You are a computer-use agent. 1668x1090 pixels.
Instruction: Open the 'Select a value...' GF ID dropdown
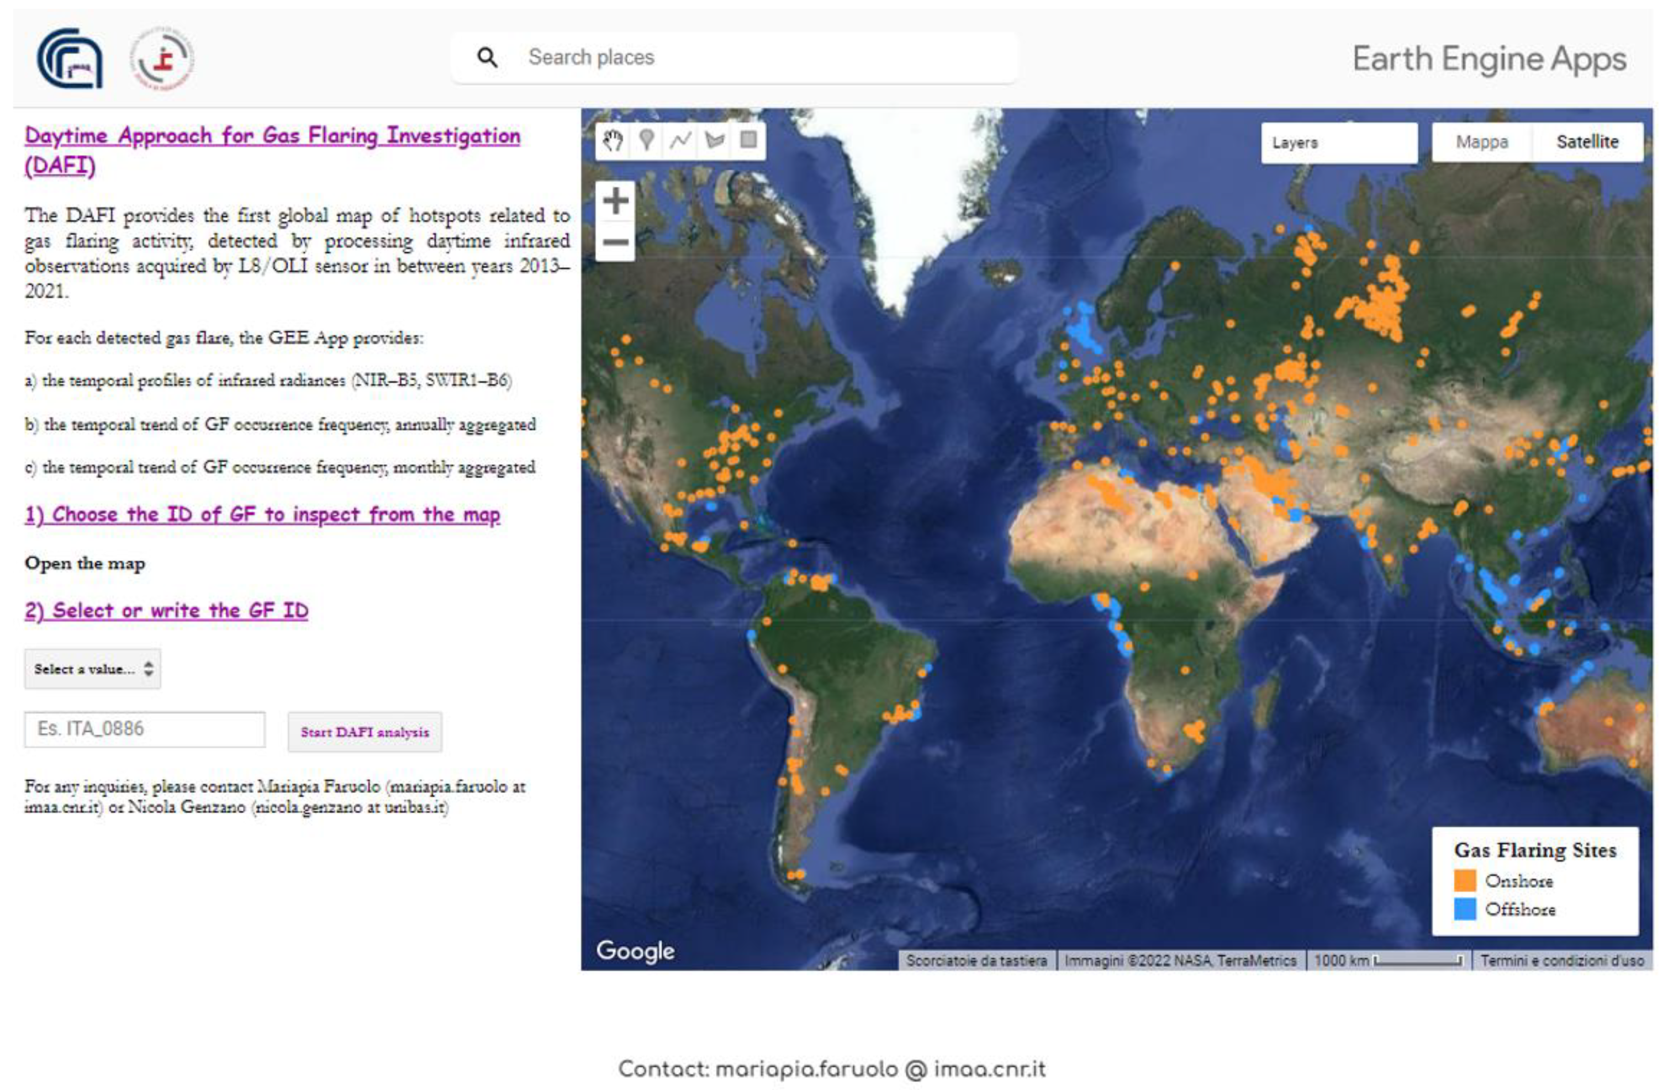pyautogui.click(x=92, y=669)
